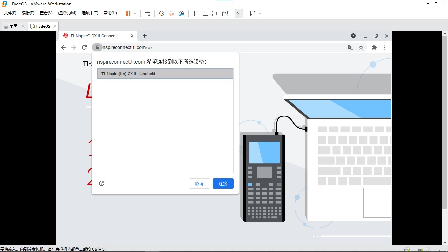Open the snapshot manager icon
This screenshot has width=448, height=252.
[x=181, y=13]
